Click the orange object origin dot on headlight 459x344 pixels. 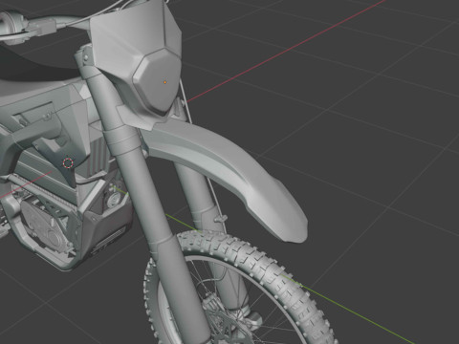[x=164, y=82]
